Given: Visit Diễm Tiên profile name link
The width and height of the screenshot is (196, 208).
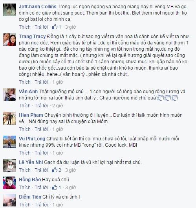Looking at the screenshot, I should pos(30,197).
